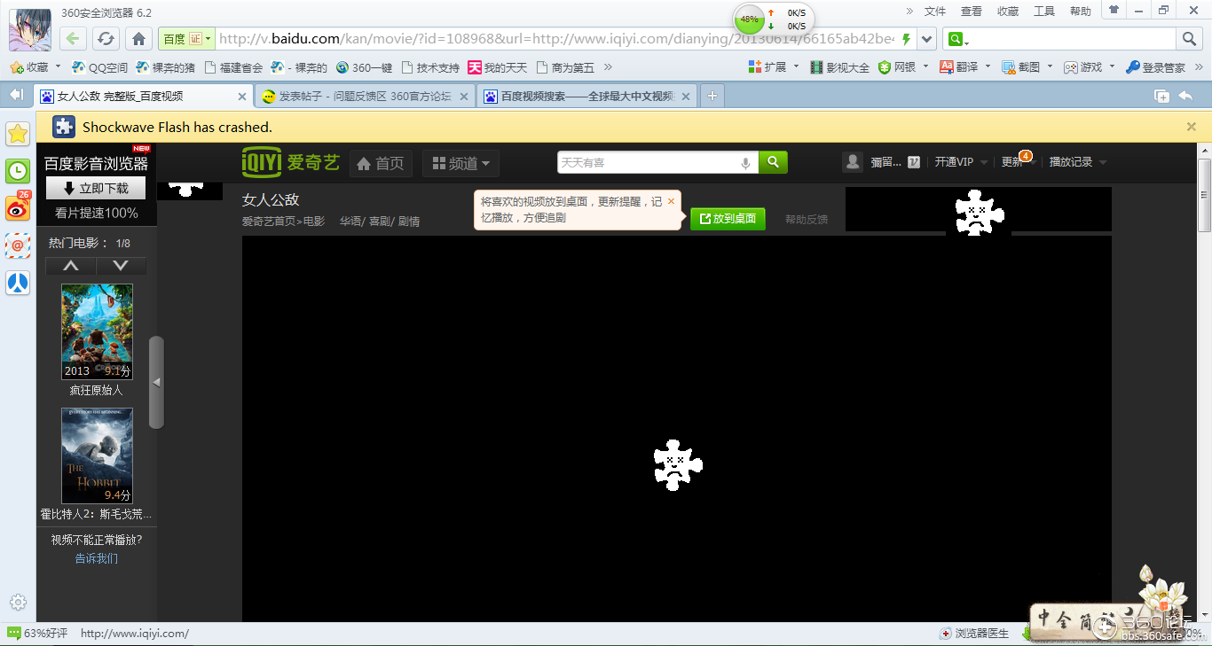1212x646 pixels.
Task: Undo closed tab with the restore arrow icon
Action: (1185, 97)
